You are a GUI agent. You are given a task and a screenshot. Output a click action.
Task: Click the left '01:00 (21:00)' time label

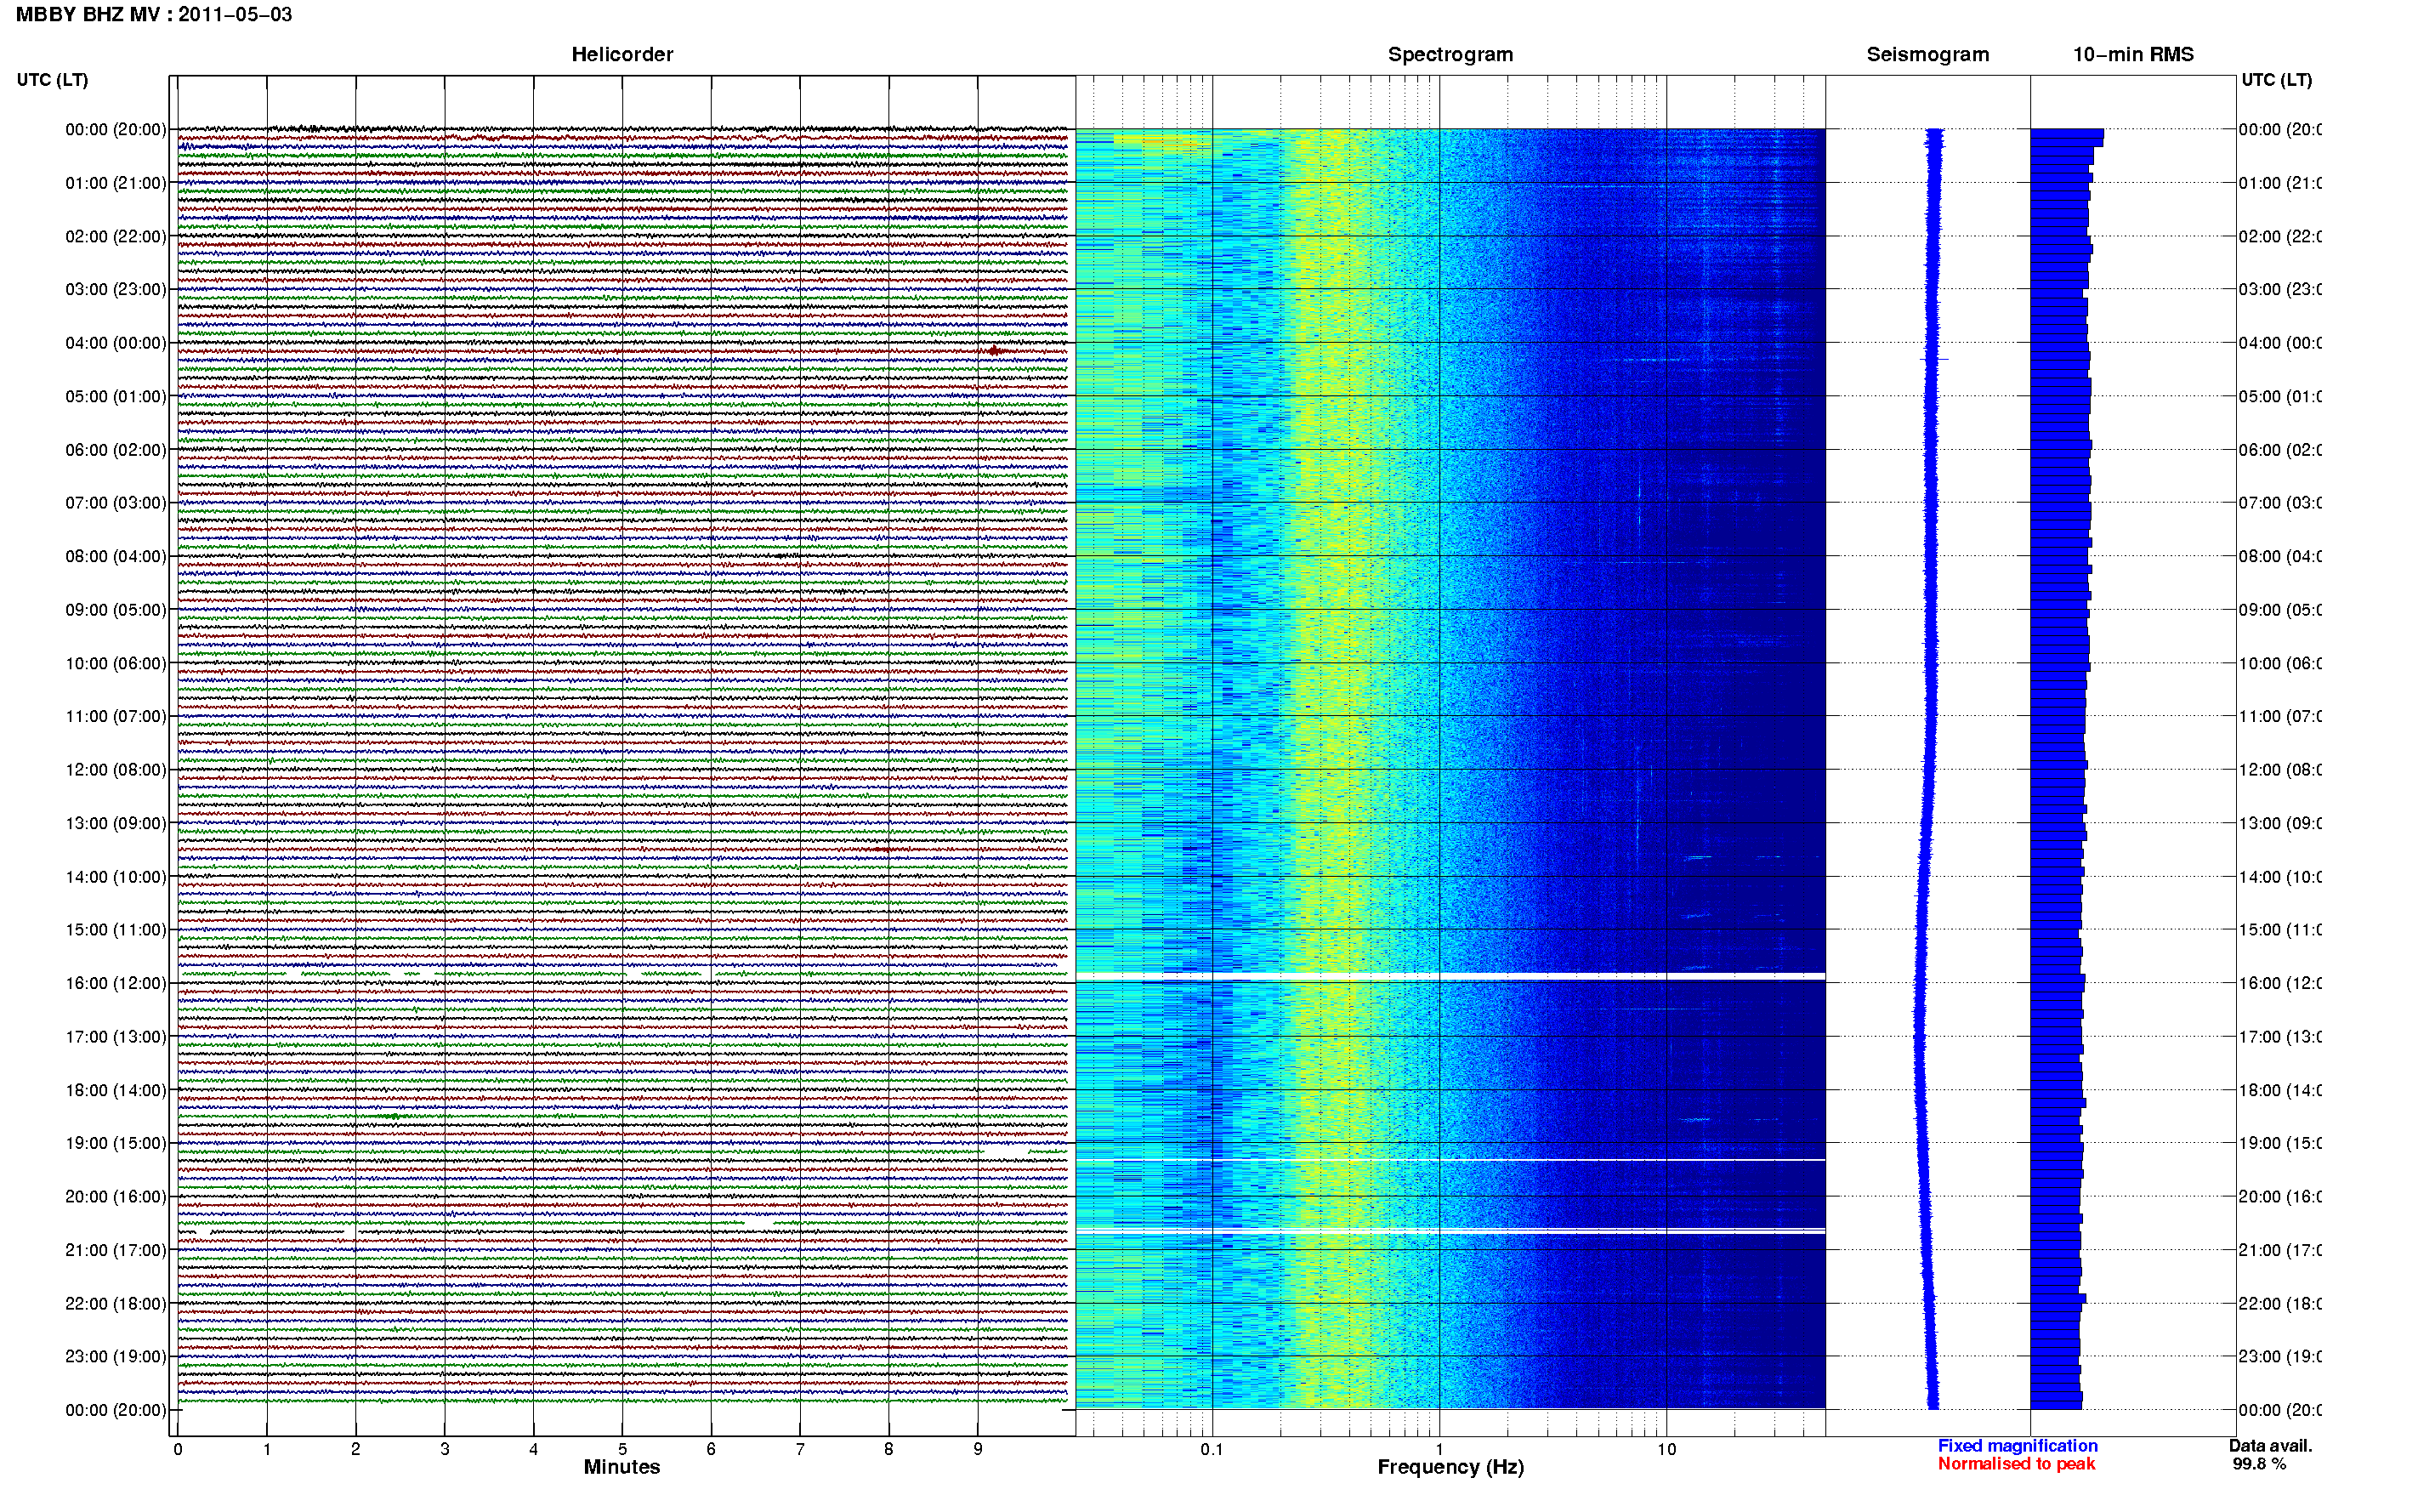(116, 183)
